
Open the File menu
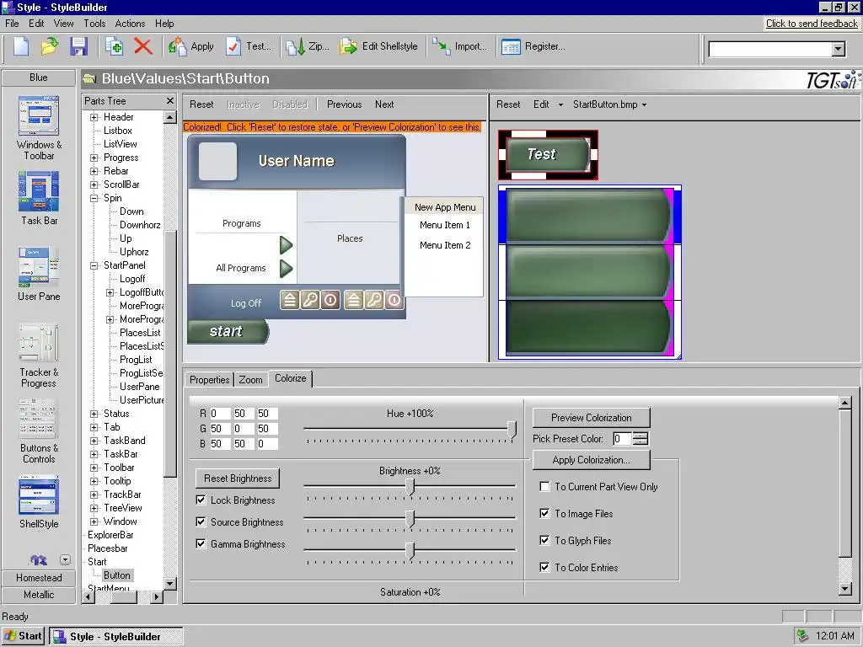(x=12, y=23)
